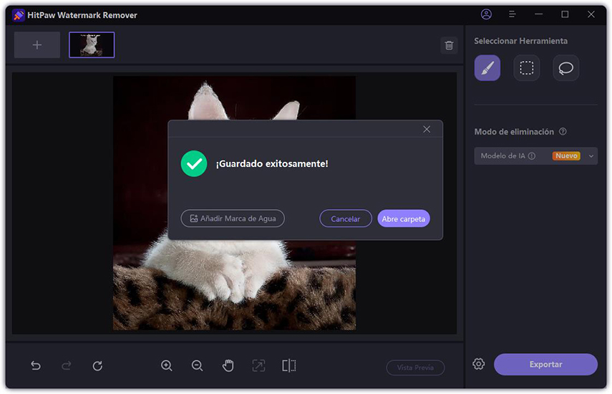Viewport: 612px width, 394px height.
Task: Click the reset rotation icon
Action: (x=97, y=366)
